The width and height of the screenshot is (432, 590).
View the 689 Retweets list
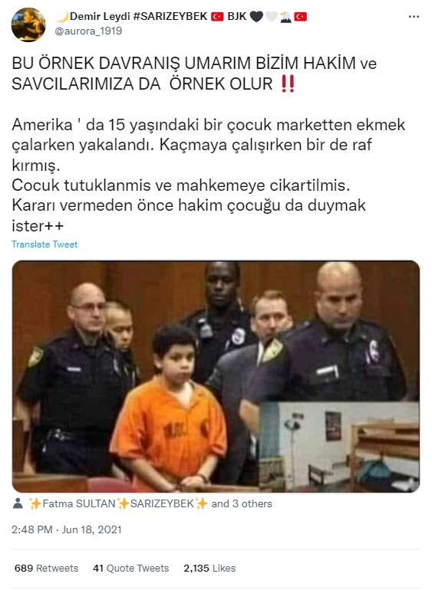point(46,568)
